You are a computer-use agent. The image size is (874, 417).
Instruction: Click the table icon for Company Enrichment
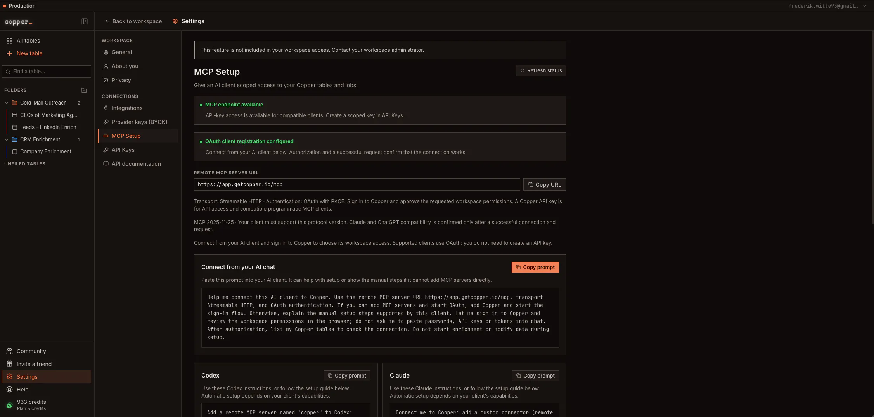tap(15, 151)
